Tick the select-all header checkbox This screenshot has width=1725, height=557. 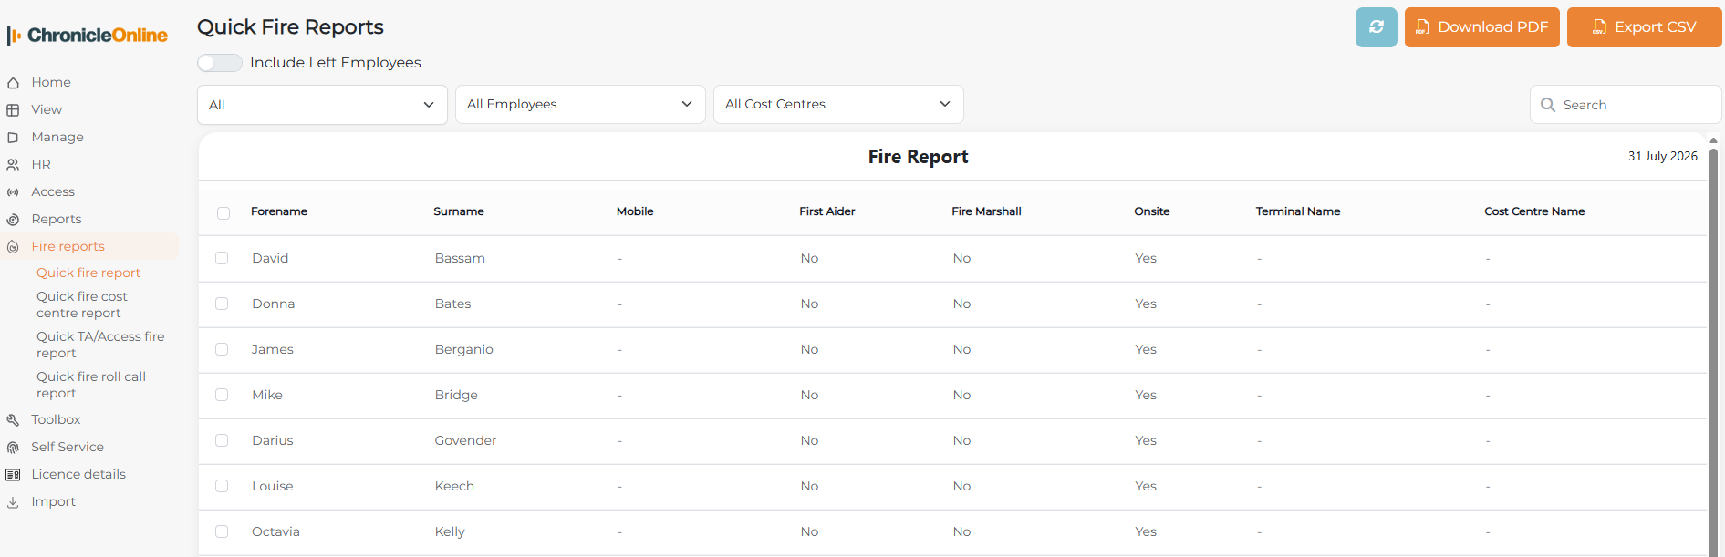(x=223, y=213)
